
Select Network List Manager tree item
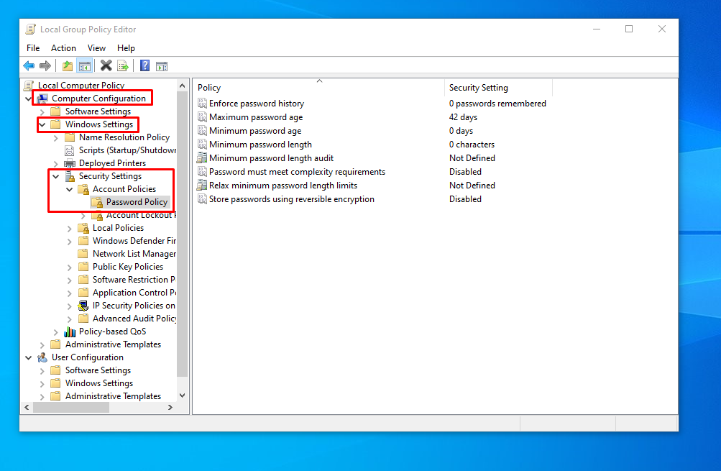pos(134,254)
